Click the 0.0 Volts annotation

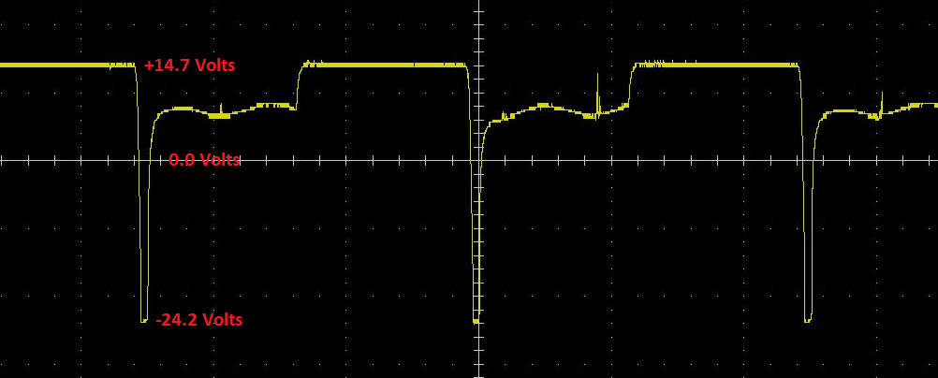click(205, 160)
